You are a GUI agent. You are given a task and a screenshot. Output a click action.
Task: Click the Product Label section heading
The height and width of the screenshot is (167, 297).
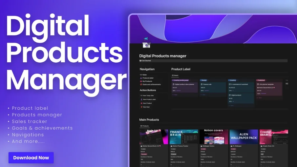pyautogui.click(x=181, y=69)
